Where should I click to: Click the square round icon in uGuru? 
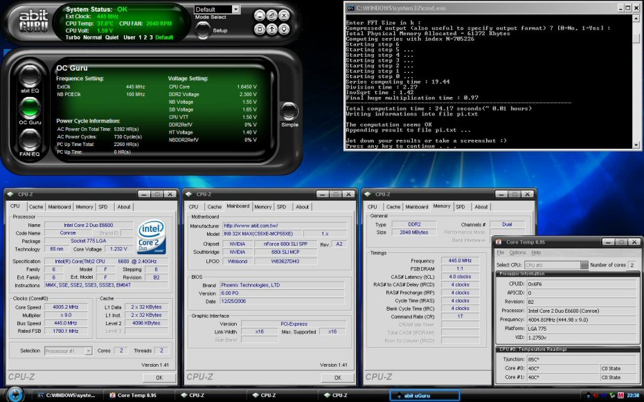(x=260, y=29)
